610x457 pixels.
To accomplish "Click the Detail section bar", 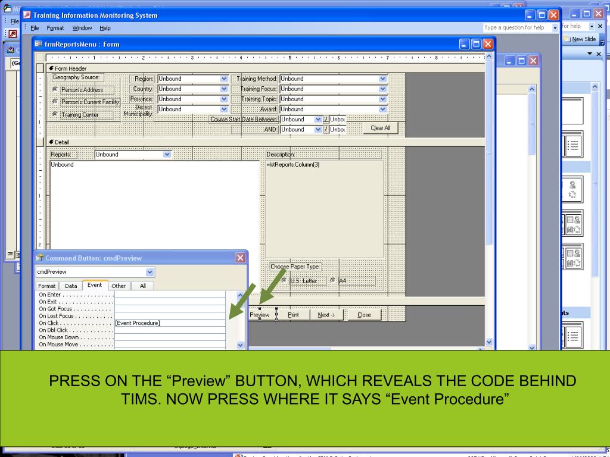I will (266, 142).
